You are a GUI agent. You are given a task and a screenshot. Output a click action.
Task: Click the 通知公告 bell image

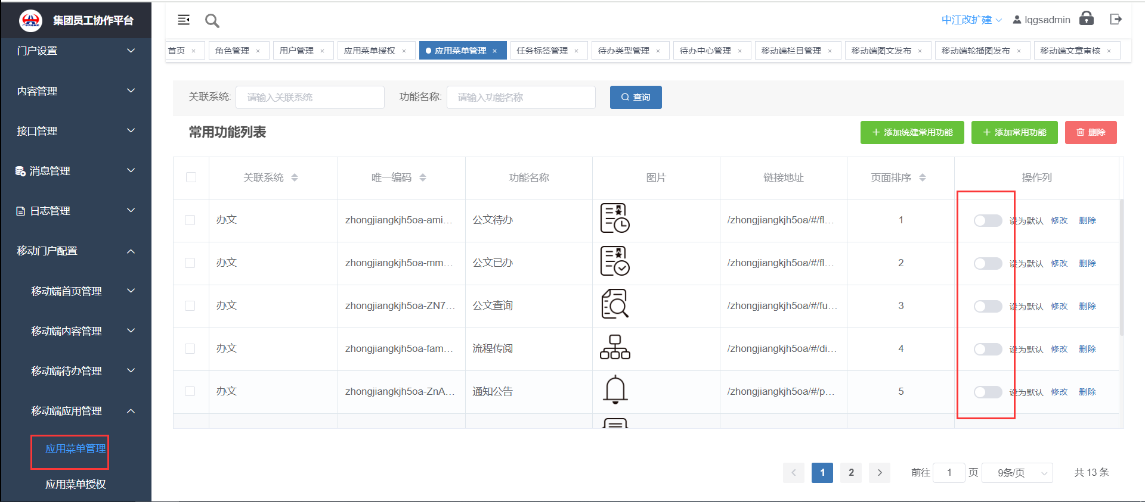tap(615, 390)
